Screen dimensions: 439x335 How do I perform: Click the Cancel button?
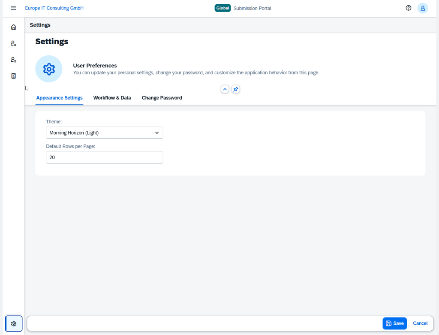point(420,323)
